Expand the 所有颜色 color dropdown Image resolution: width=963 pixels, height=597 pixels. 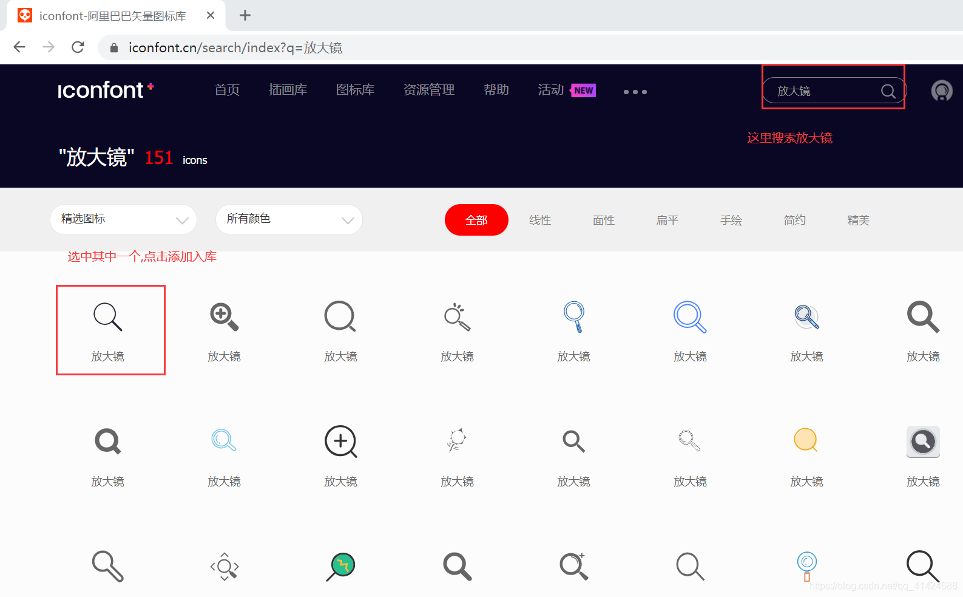(289, 219)
